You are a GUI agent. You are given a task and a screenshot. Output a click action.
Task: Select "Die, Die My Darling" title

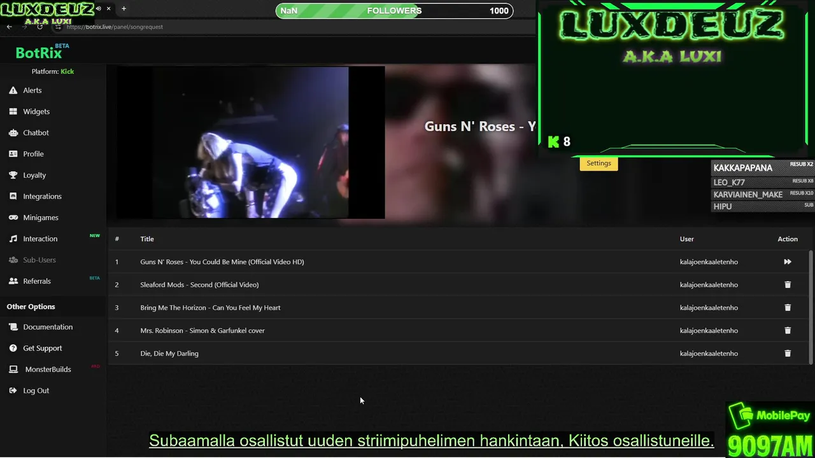(x=169, y=353)
